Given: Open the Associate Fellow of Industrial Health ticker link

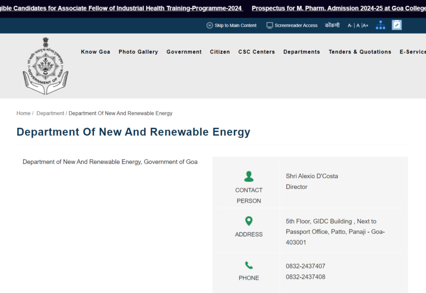Looking at the screenshot, I should point(121,8).
